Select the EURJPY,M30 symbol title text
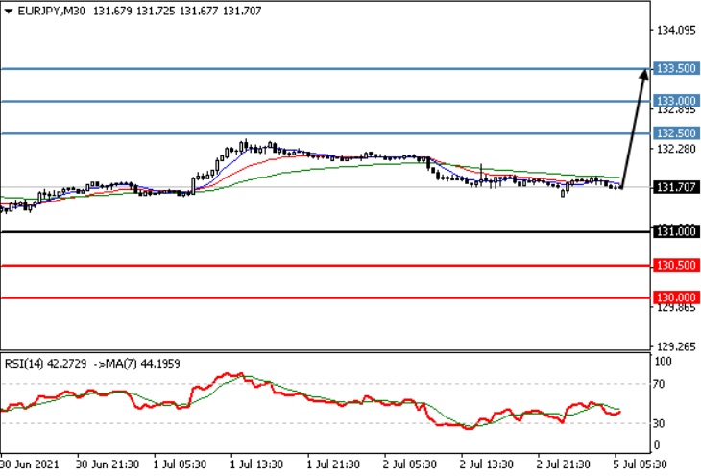This screenshot has width=701, height=476. 52,11
